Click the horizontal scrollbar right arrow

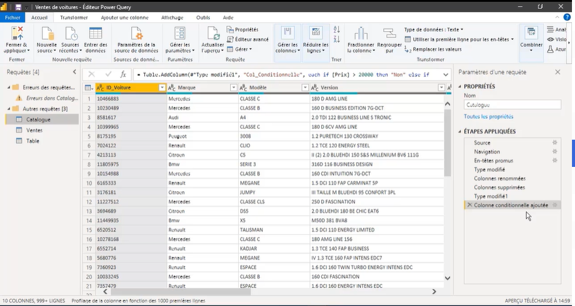tap(434, 291)
